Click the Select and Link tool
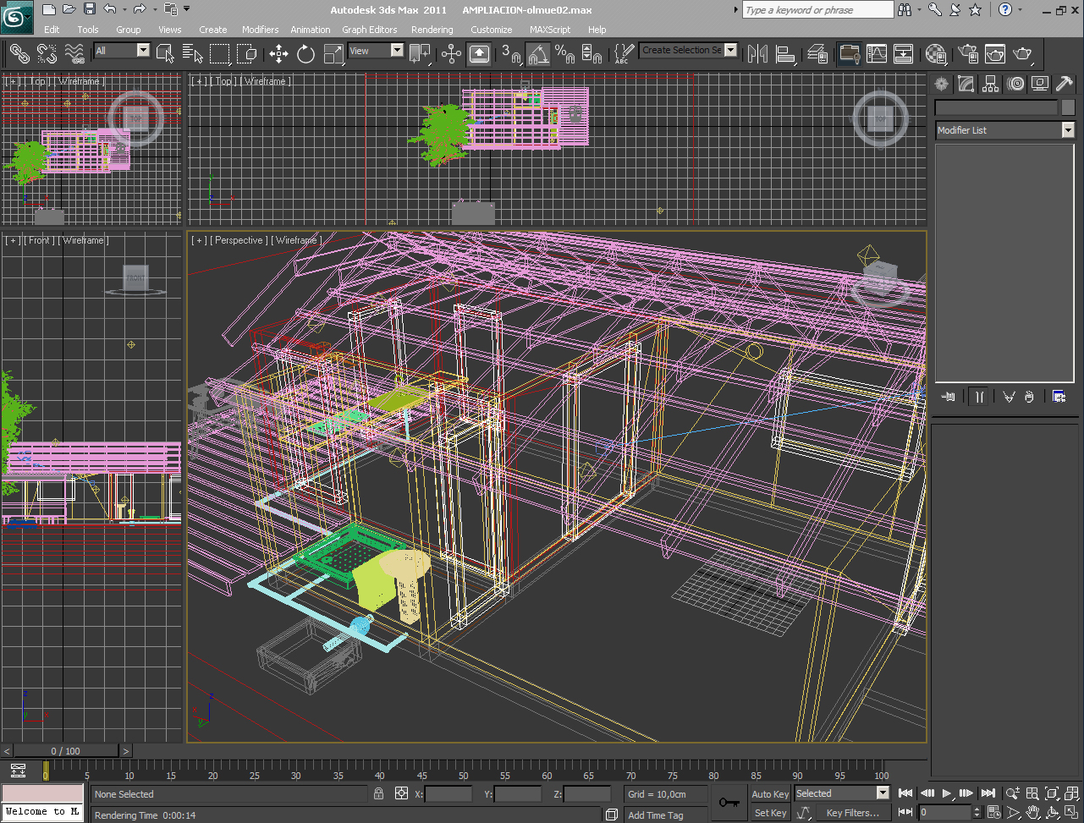Viewport: 1084px width, 823px height. click(x=19, y=54)
